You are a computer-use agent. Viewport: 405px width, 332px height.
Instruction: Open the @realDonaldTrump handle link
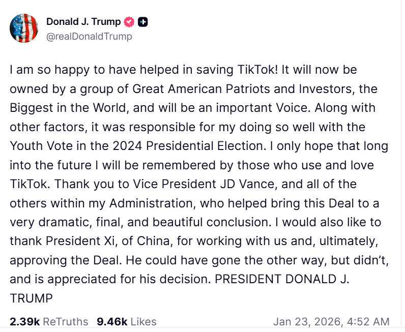tap(89, 36)
